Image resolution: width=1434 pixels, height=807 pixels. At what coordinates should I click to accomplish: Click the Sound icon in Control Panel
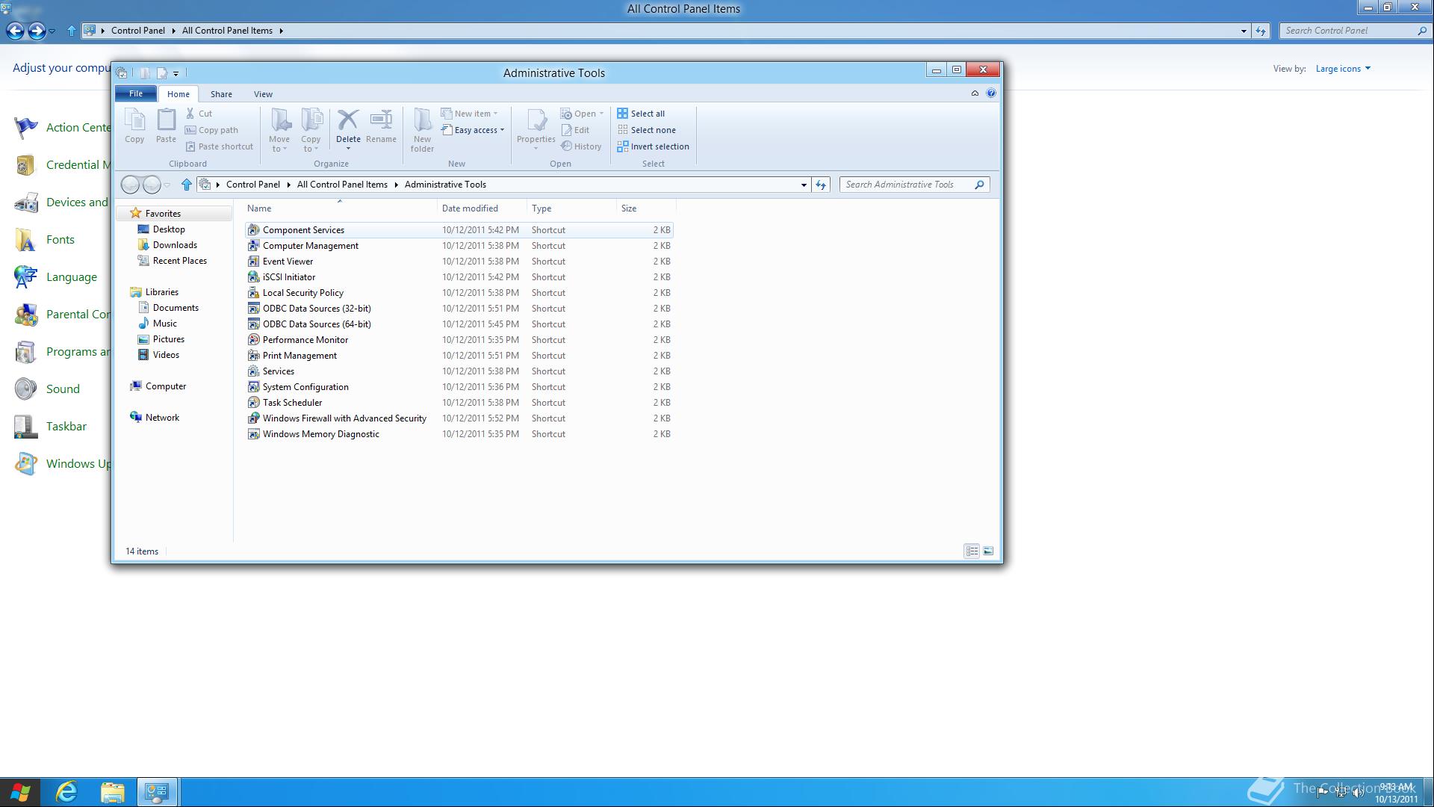click(x=25, y=389)
